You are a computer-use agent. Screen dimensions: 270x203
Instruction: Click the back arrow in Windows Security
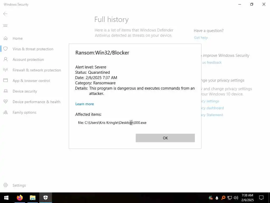click(x=5, y=14)
